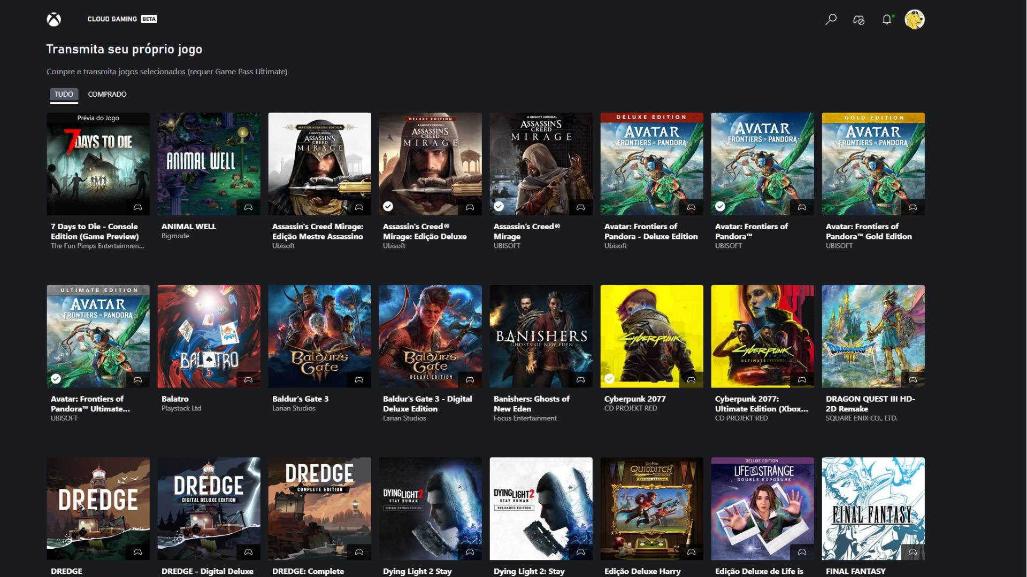Select the TUDO tab
Viewport: 1027px width, 577px height.
[x=64, y=95]
